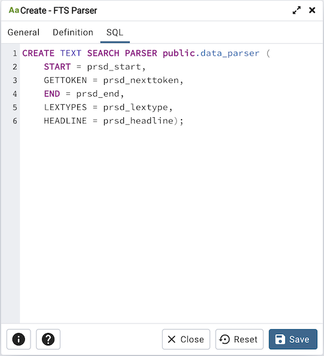Close the dialog with the X icon
The image size is (324, 356).
pos(312,10)
